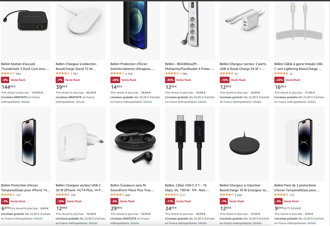Click the white 20 W USB-C charger image
Viewport: 330px width, 226px height.
pos(81,144)
